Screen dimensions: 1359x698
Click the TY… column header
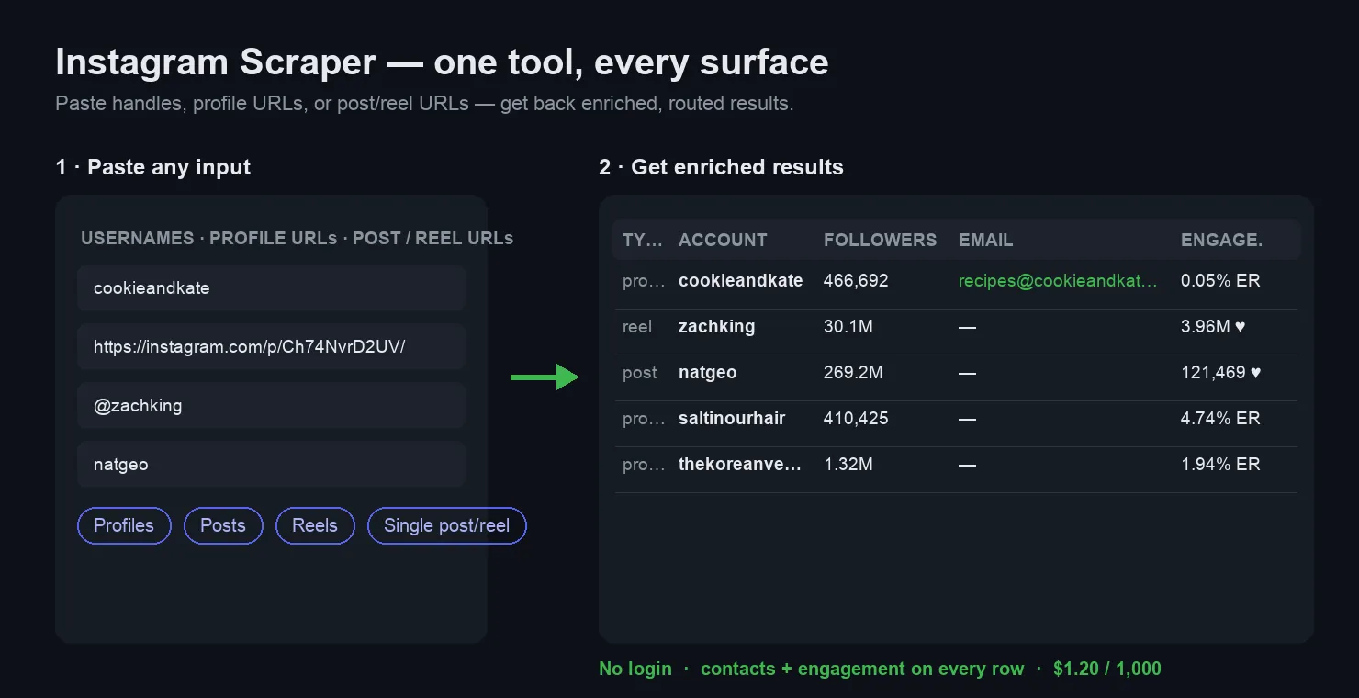[x=642, y=240]
